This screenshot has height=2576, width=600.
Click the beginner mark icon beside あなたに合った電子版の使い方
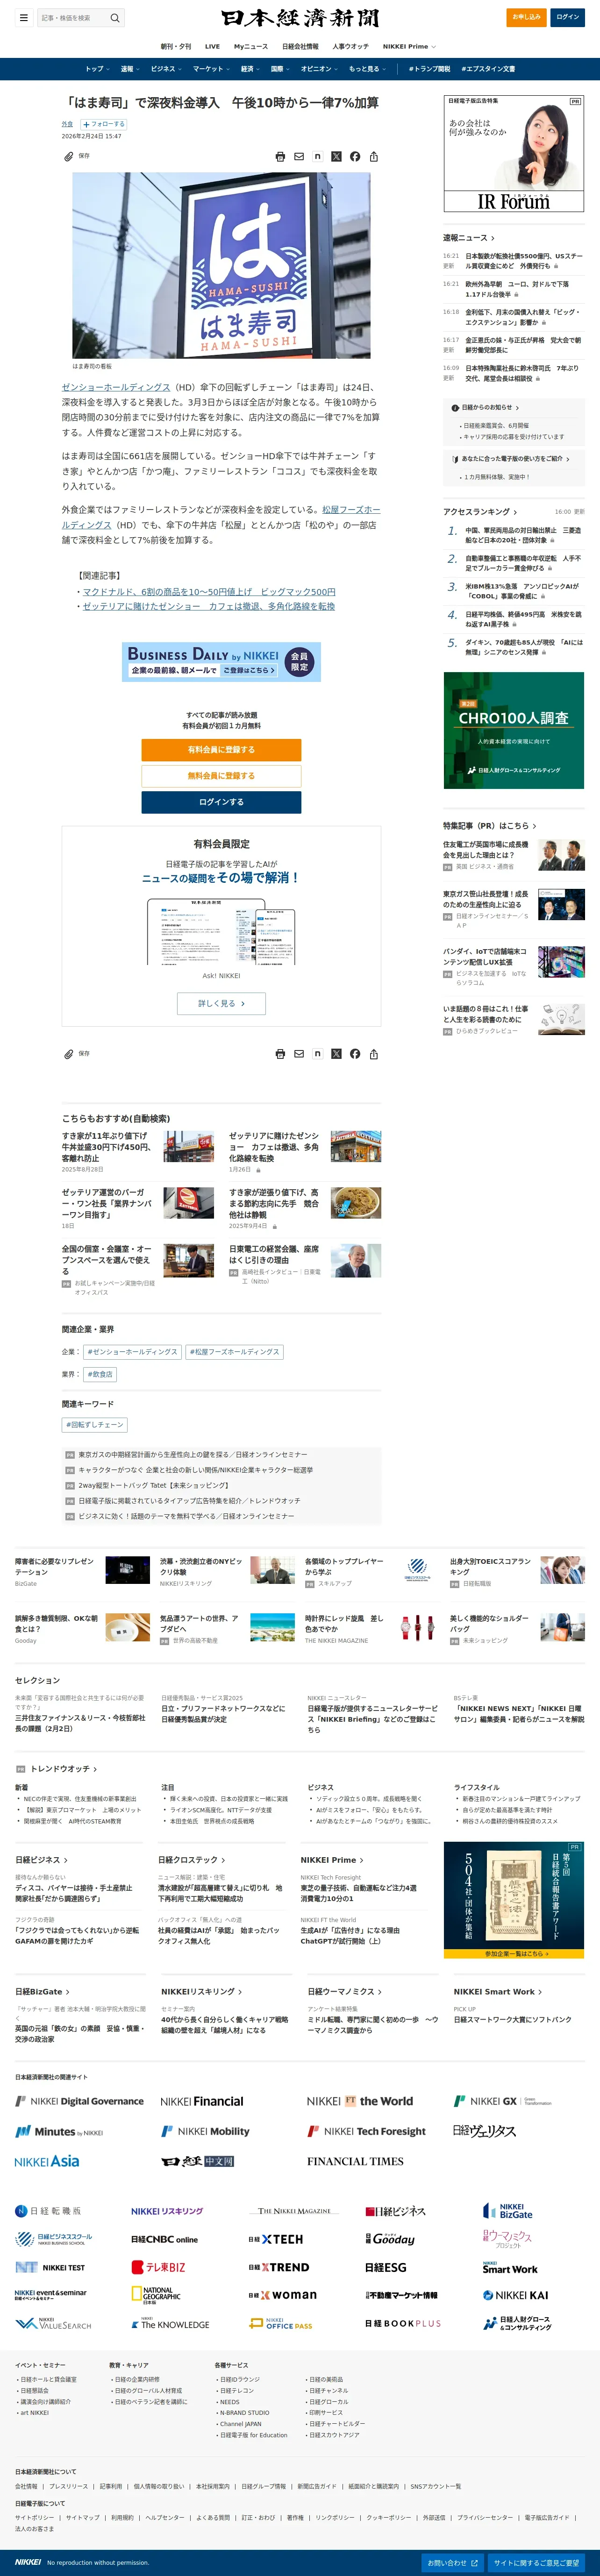455,459
